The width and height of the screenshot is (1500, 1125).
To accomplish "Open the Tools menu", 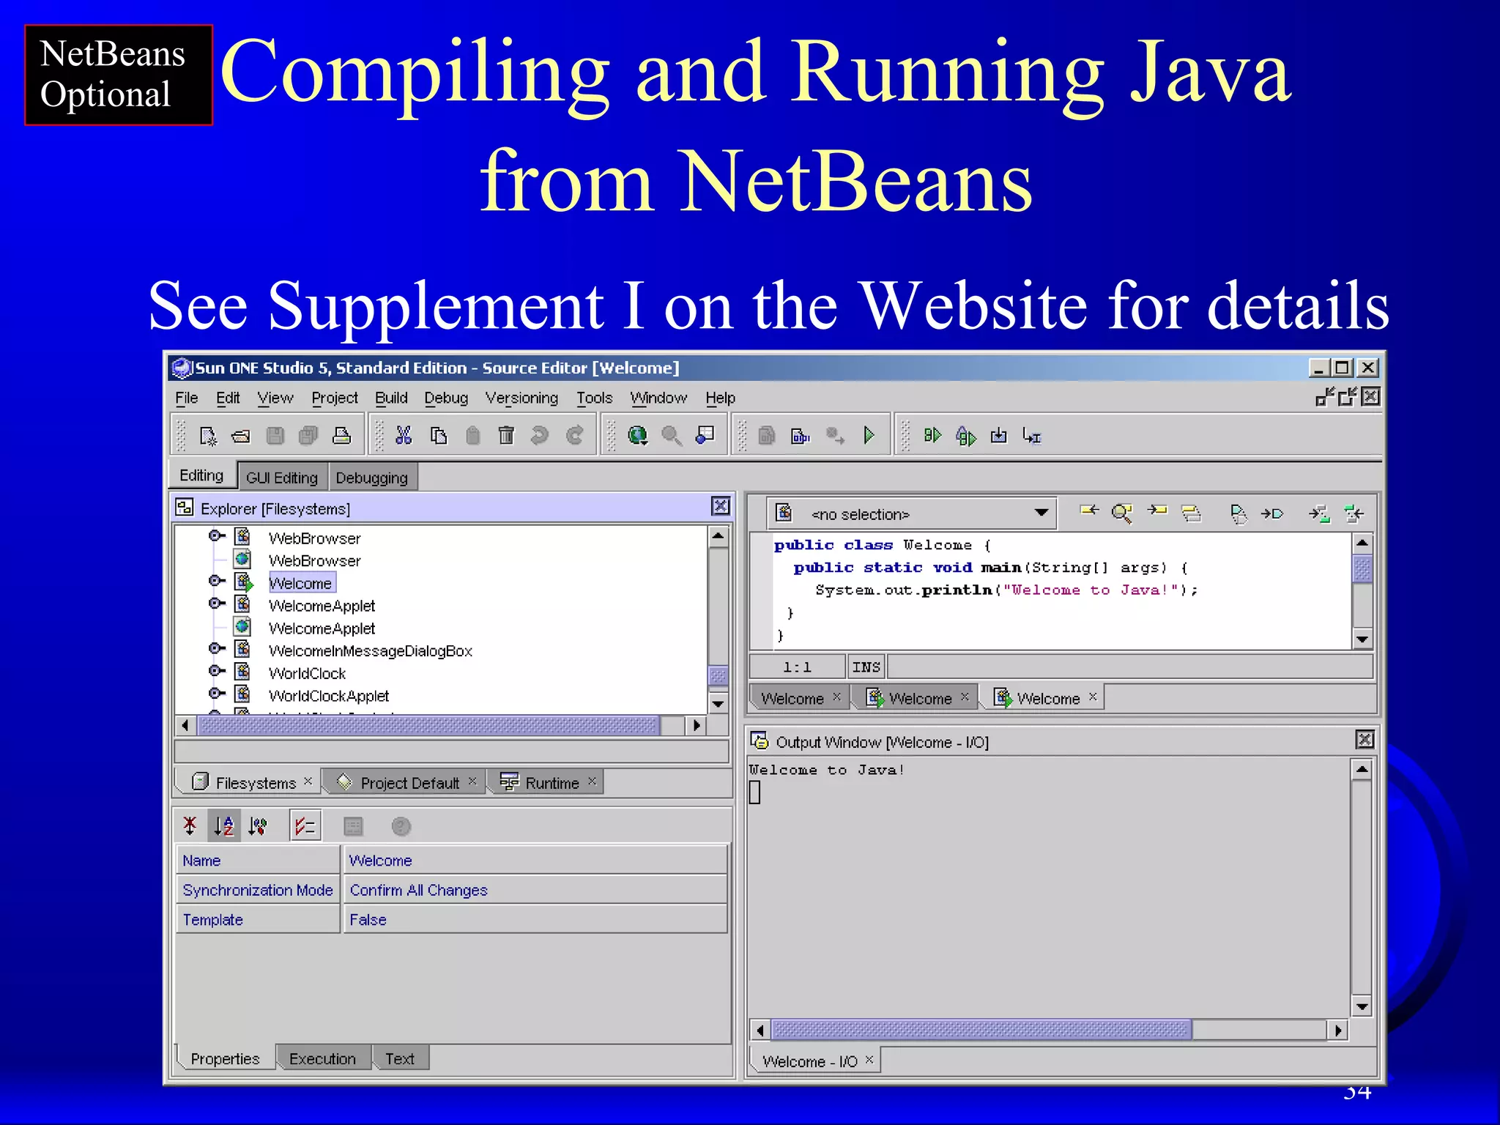I will [x=594, y=398].
